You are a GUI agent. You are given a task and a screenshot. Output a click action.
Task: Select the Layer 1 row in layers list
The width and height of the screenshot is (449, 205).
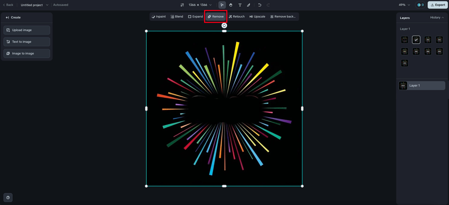[422, 86]
